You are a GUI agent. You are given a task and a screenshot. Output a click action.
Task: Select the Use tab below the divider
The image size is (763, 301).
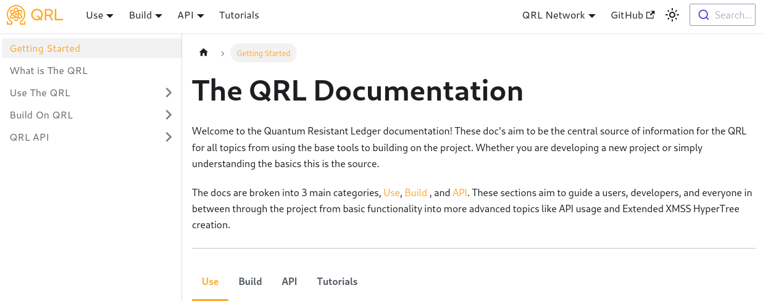(x=210, y=281)
